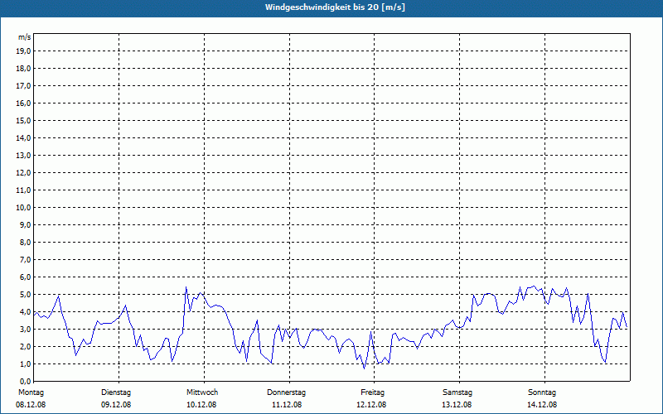The height and width of the screenshot is (414, 663).
Task: Click the '19,0' y-axis label
Action: pyautogui.click(x=23, y=51)
